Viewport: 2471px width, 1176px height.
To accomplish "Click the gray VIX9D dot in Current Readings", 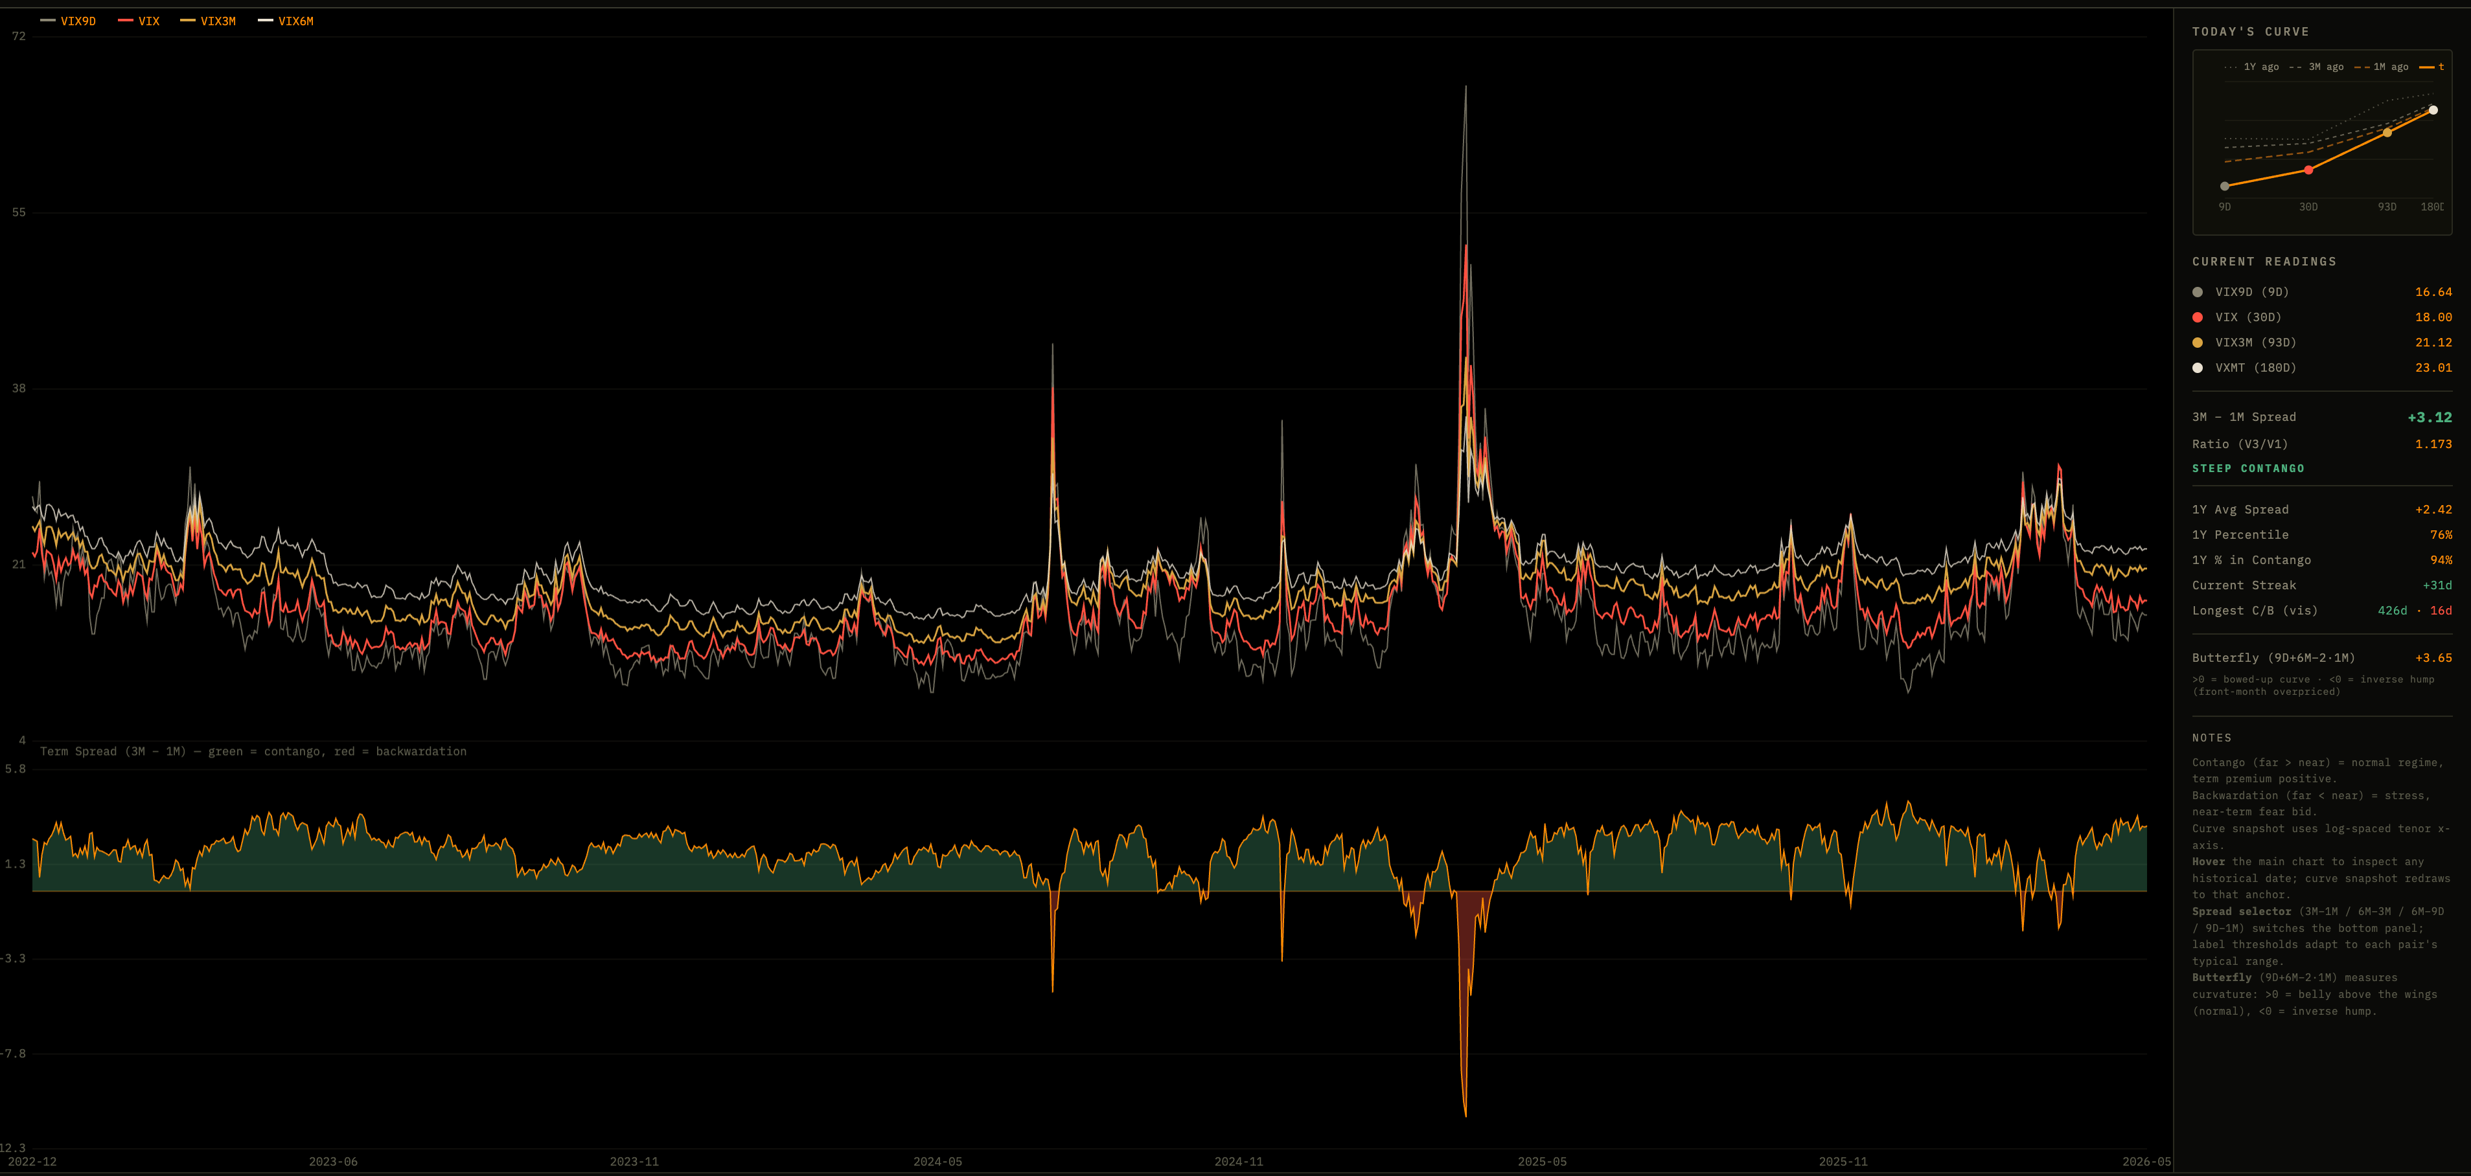I will pyautogui.click(x=2198, y=292).
